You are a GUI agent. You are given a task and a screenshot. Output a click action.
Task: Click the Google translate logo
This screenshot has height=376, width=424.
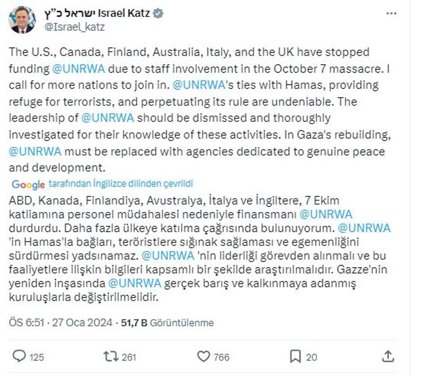pos(29,185)
